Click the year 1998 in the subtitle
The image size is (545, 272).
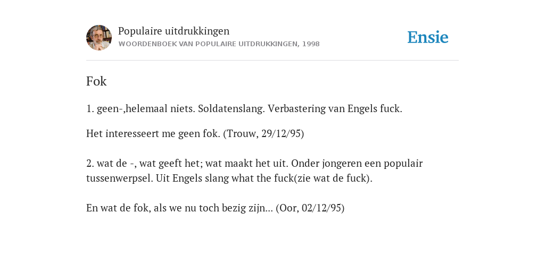pos(311,44)
